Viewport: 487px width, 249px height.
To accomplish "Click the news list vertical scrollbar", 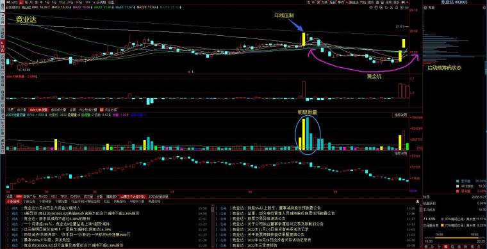I will (212, 227).
